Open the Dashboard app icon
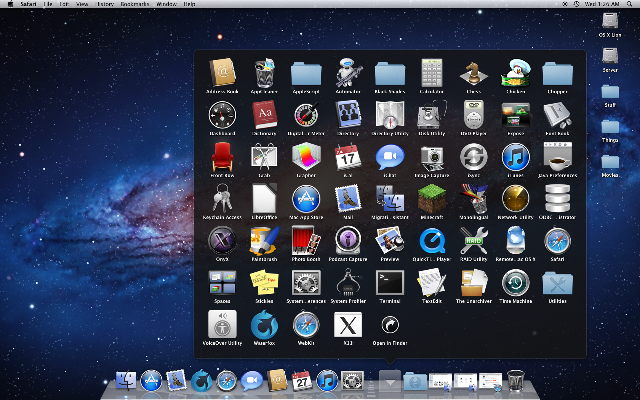Viewport: 640px width, 400px height. [222, 115]
